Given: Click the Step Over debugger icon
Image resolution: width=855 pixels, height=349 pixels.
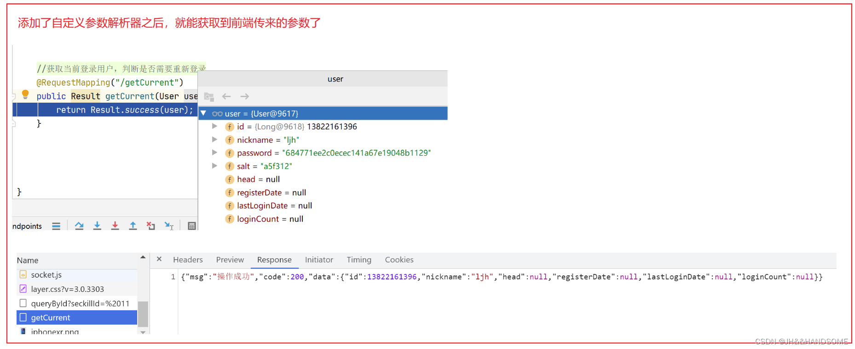Looking at the screenshot, I should (79, 226).
